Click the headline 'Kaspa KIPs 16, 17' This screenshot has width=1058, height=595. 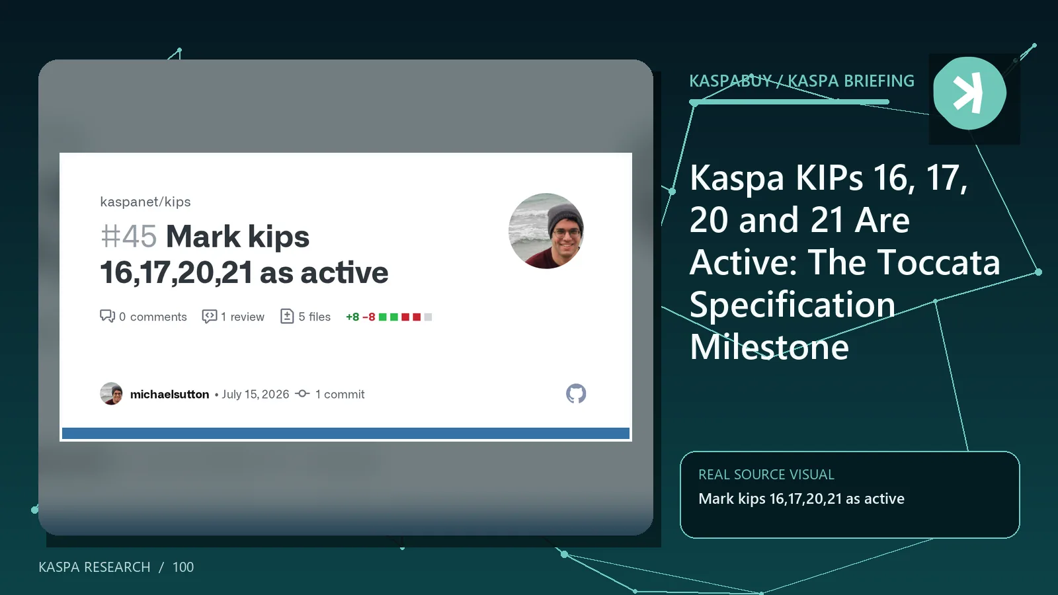[x=829, y=177]
